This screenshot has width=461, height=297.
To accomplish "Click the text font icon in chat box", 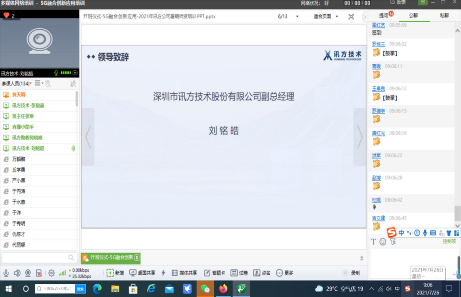I will pyautogui.click(x=374, y=241).
